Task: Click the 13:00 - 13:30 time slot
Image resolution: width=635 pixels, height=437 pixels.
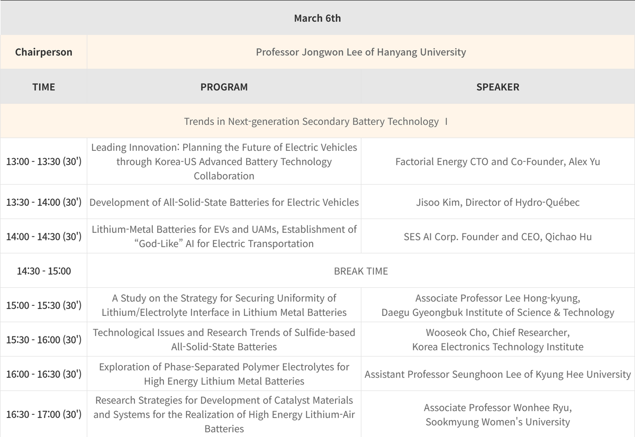Action: click(43, 161)
